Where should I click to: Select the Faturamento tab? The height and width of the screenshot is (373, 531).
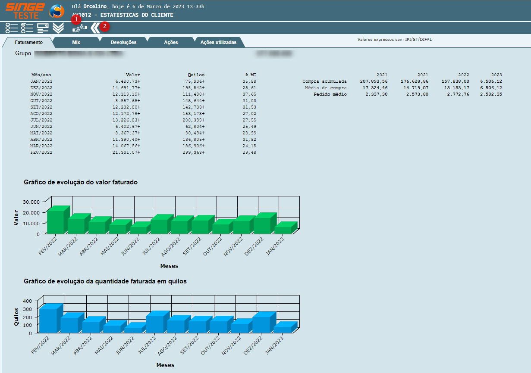tap(28, 42)
